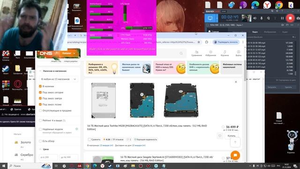Open Корзина cart in DNS header

[225, 54]
